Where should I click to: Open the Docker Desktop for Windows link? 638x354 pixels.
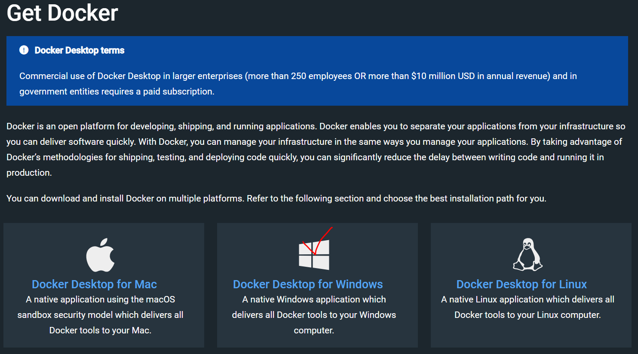308,284
